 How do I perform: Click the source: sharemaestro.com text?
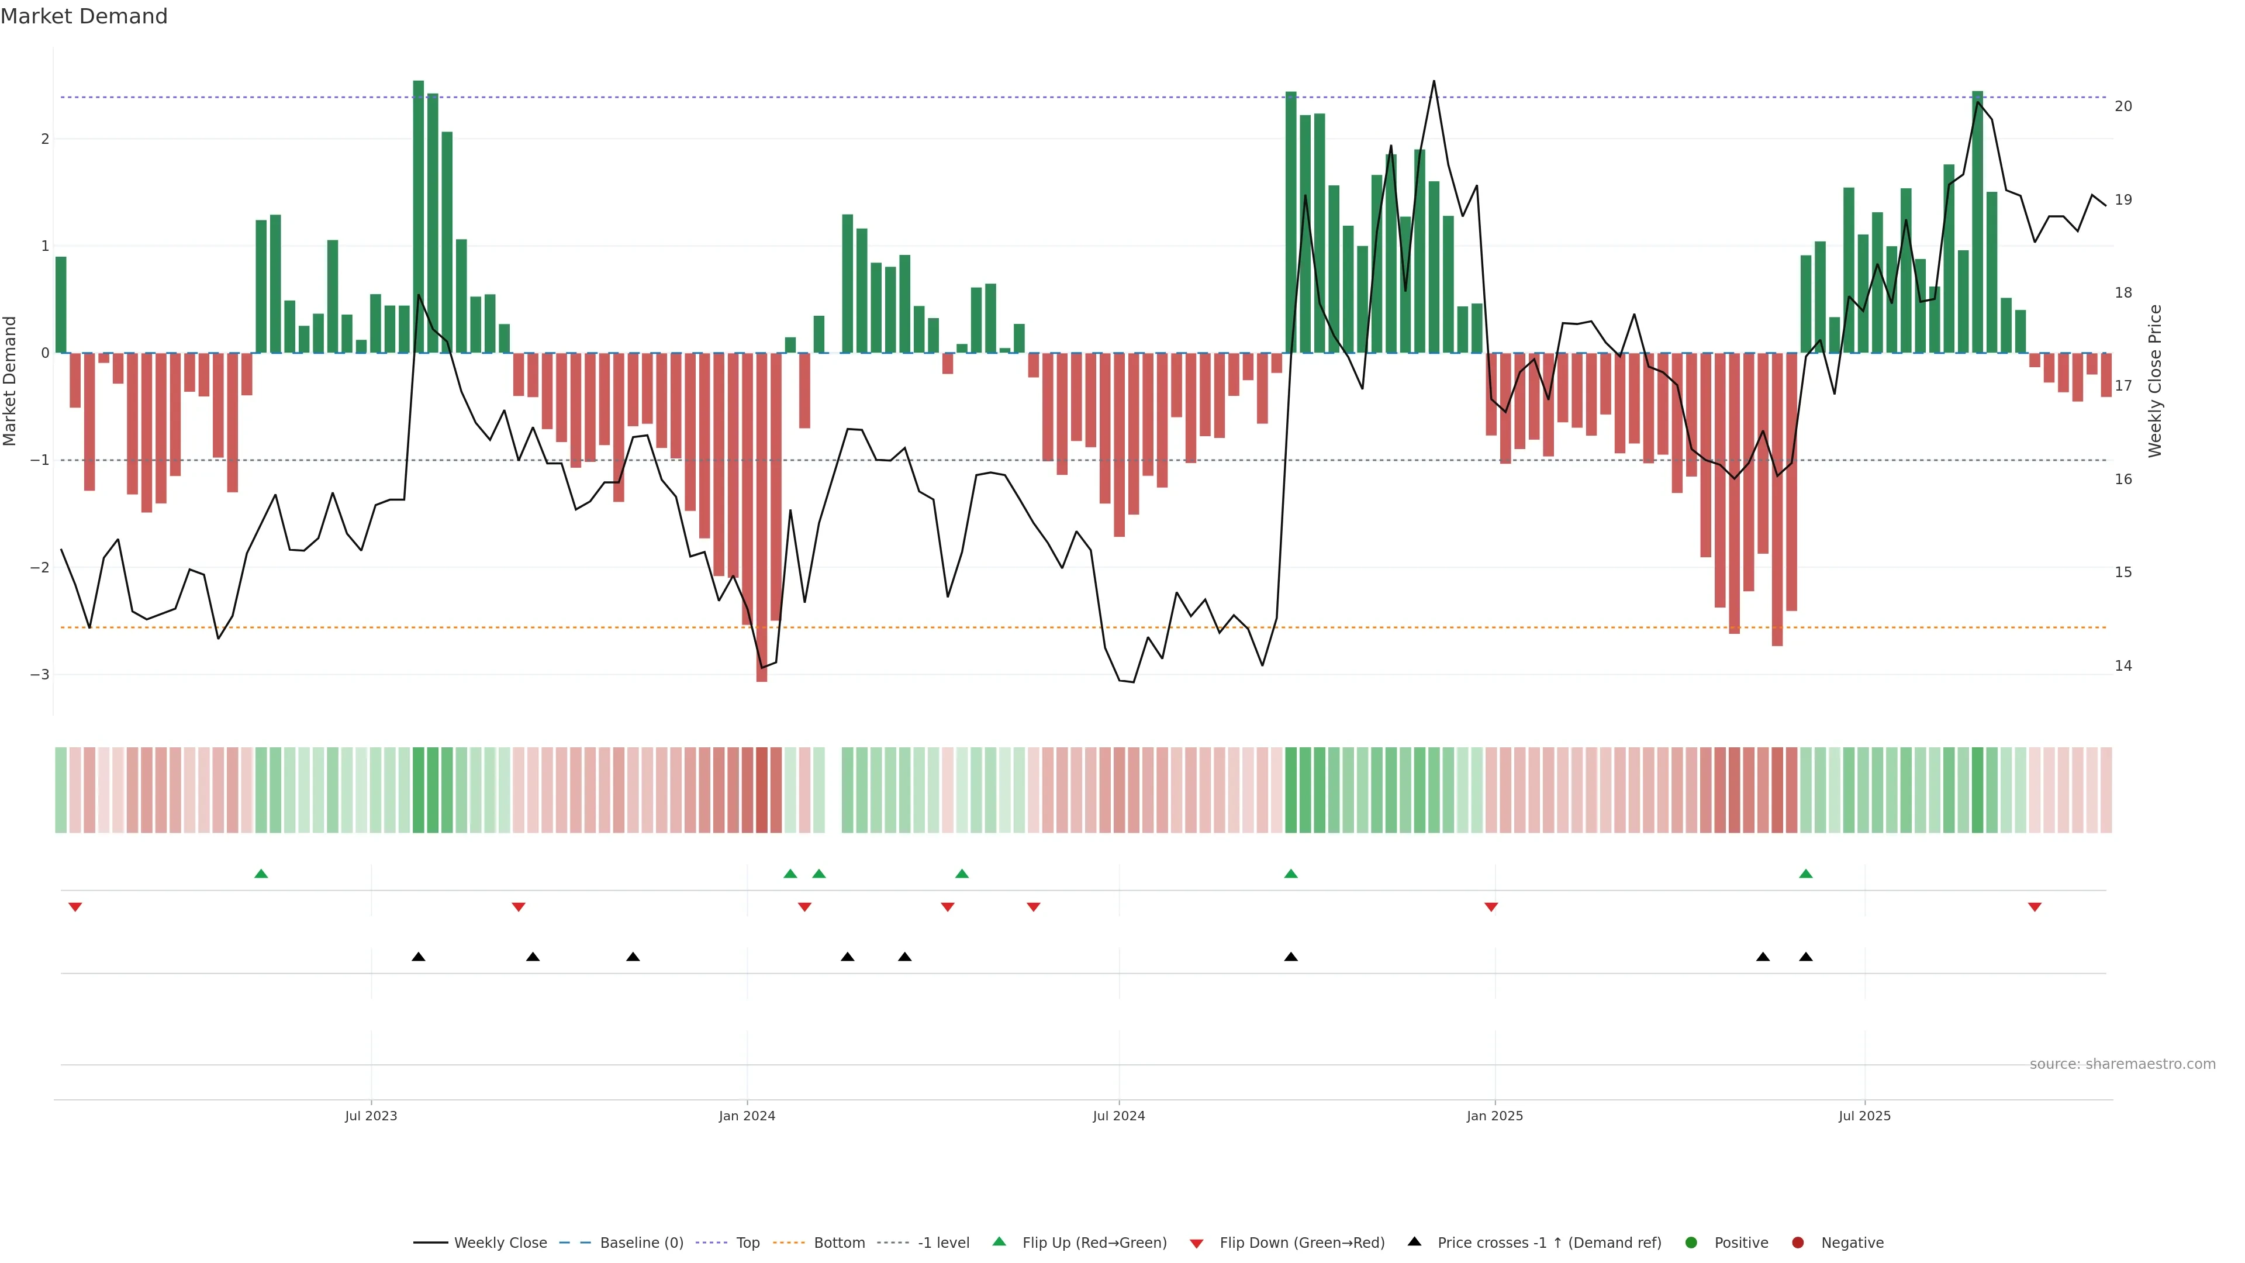2122,1064
